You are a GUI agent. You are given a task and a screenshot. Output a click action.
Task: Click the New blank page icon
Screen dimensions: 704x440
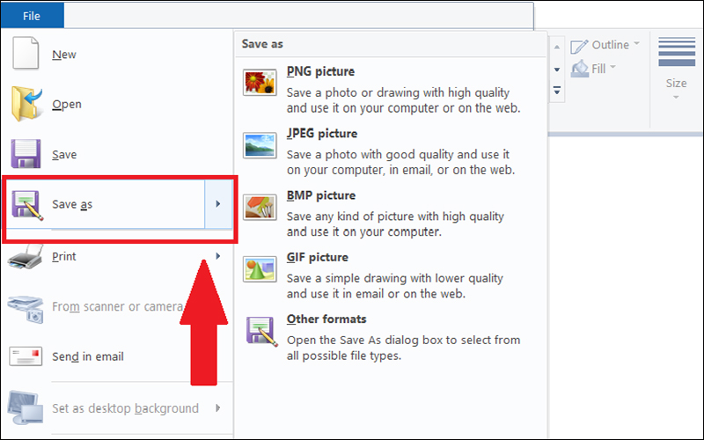click(26, 55)
